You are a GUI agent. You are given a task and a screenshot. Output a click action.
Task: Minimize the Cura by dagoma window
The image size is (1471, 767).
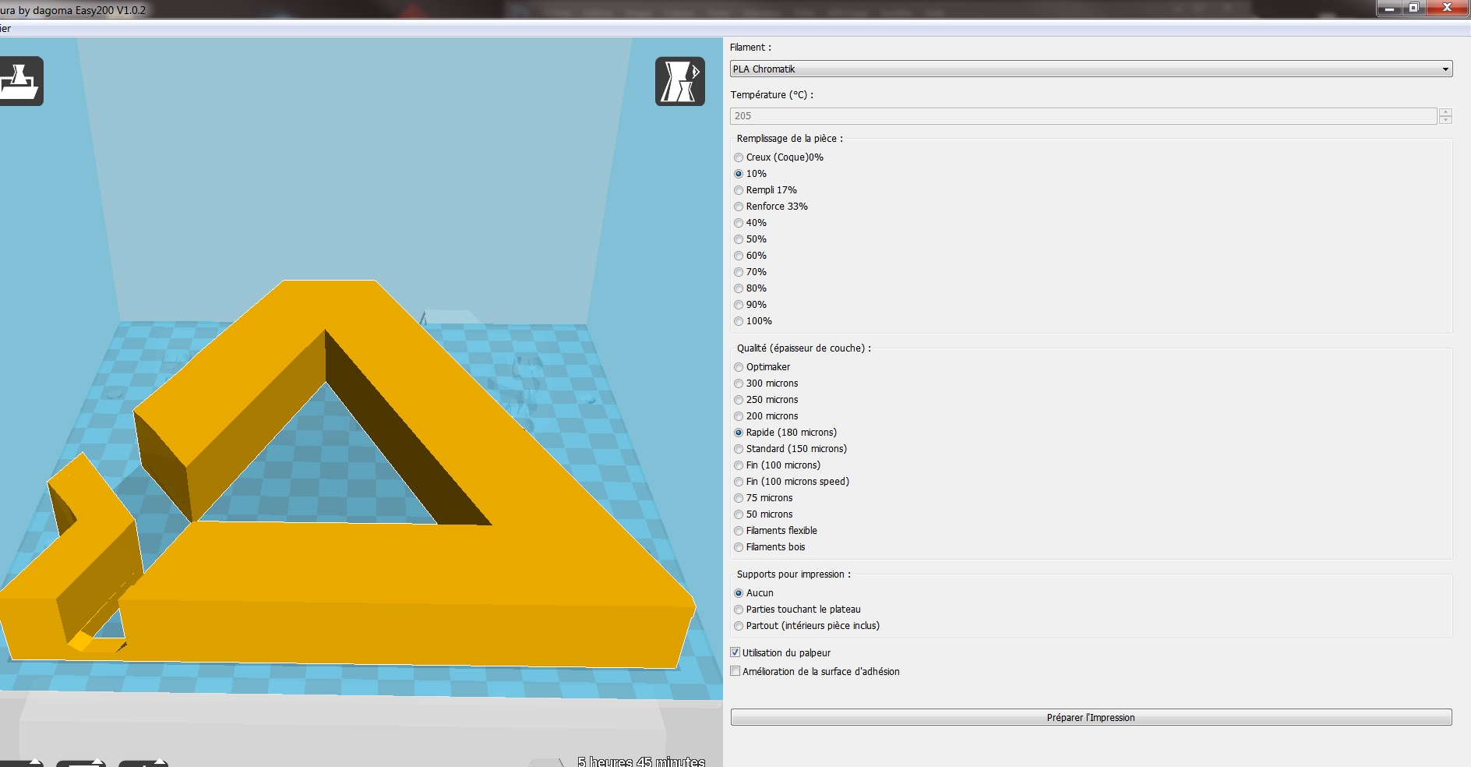coord(1388,8)
